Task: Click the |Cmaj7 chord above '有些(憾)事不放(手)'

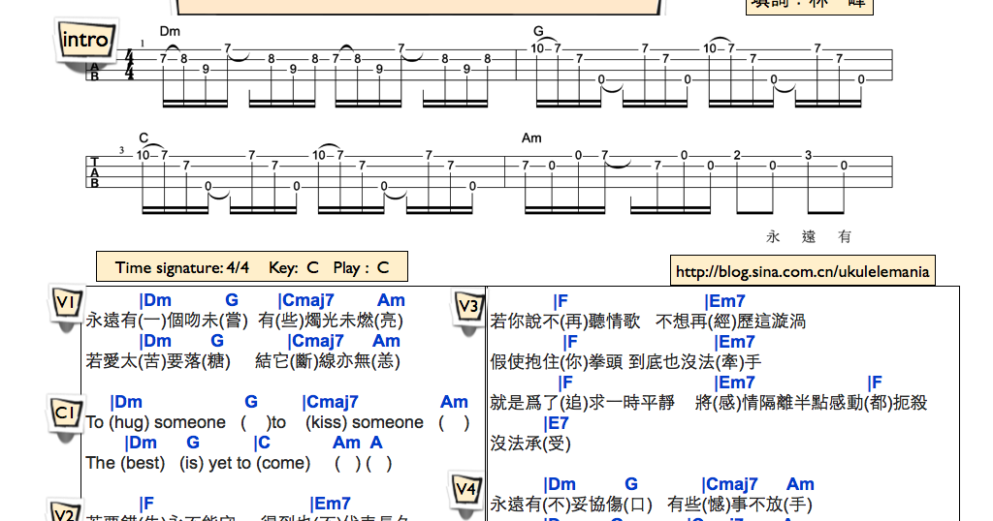Action: click(729, 484)
